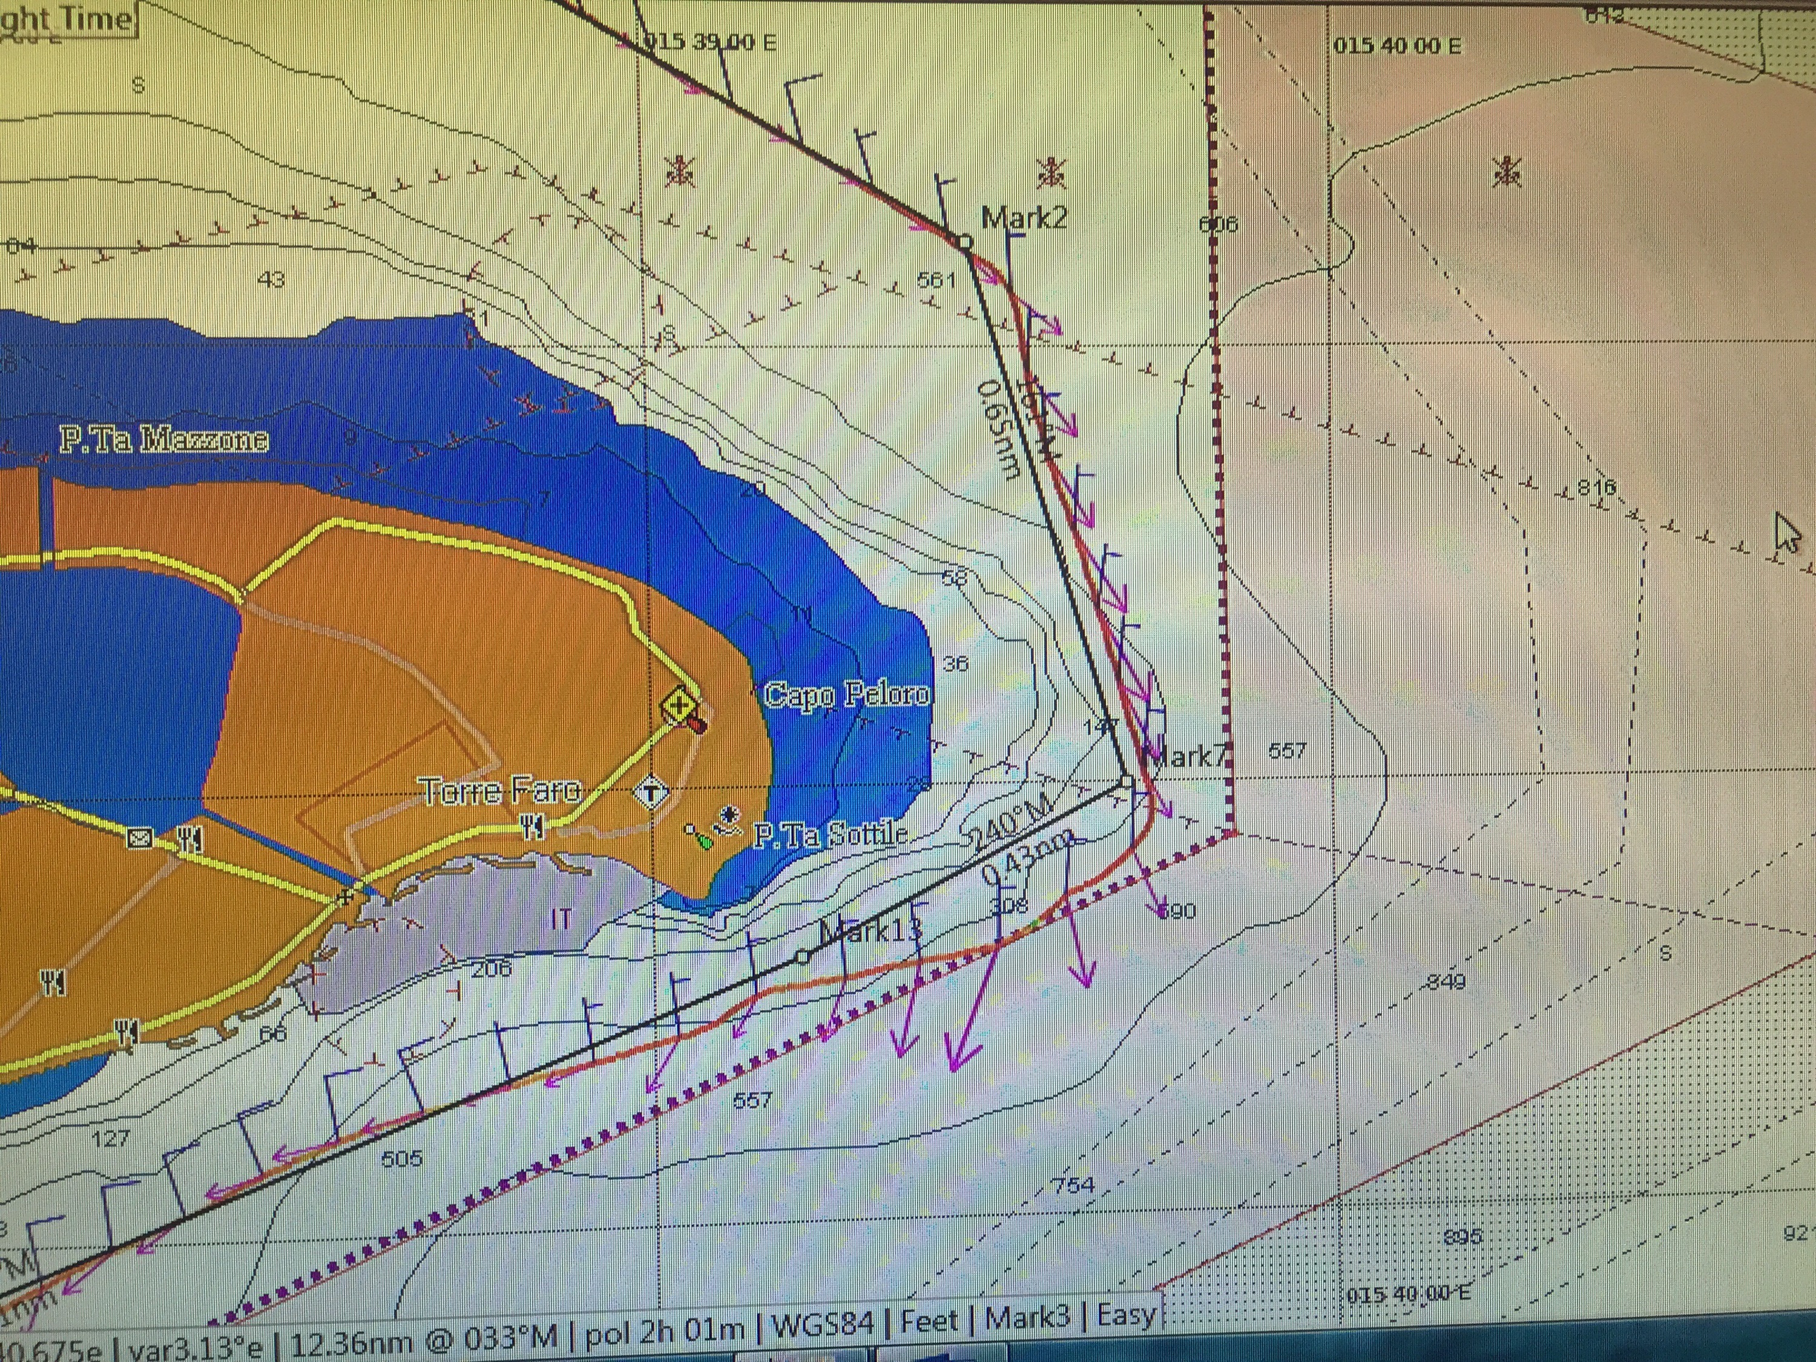Click the white diamond T tower icon

[652, 793]
